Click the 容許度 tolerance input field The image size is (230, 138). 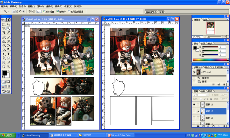(x=39, y=11)
